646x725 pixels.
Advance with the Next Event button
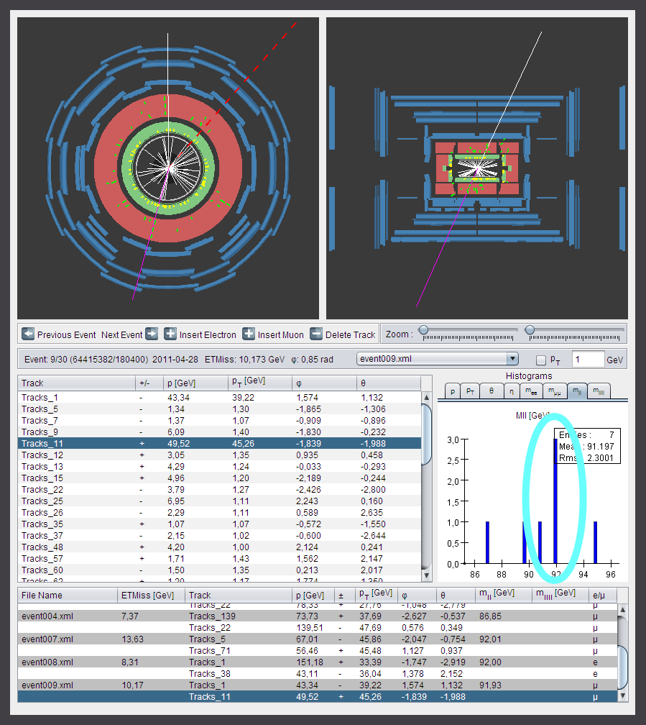point(129,334)
